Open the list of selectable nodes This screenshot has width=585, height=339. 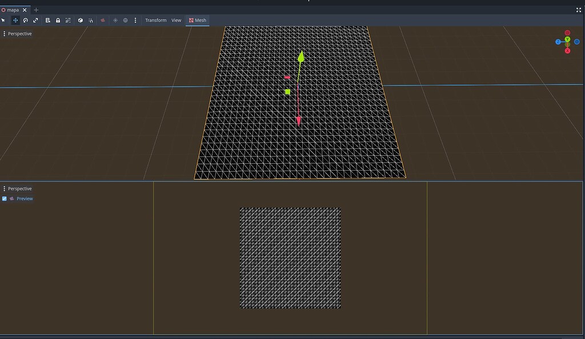click(48, 20)
